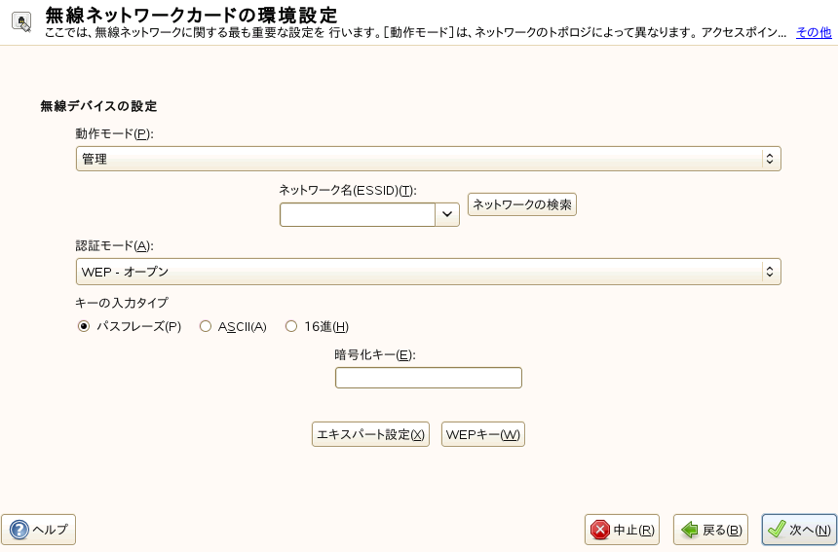Choose the 16進 key type option
838x552 pixels.
click(291, 327)
